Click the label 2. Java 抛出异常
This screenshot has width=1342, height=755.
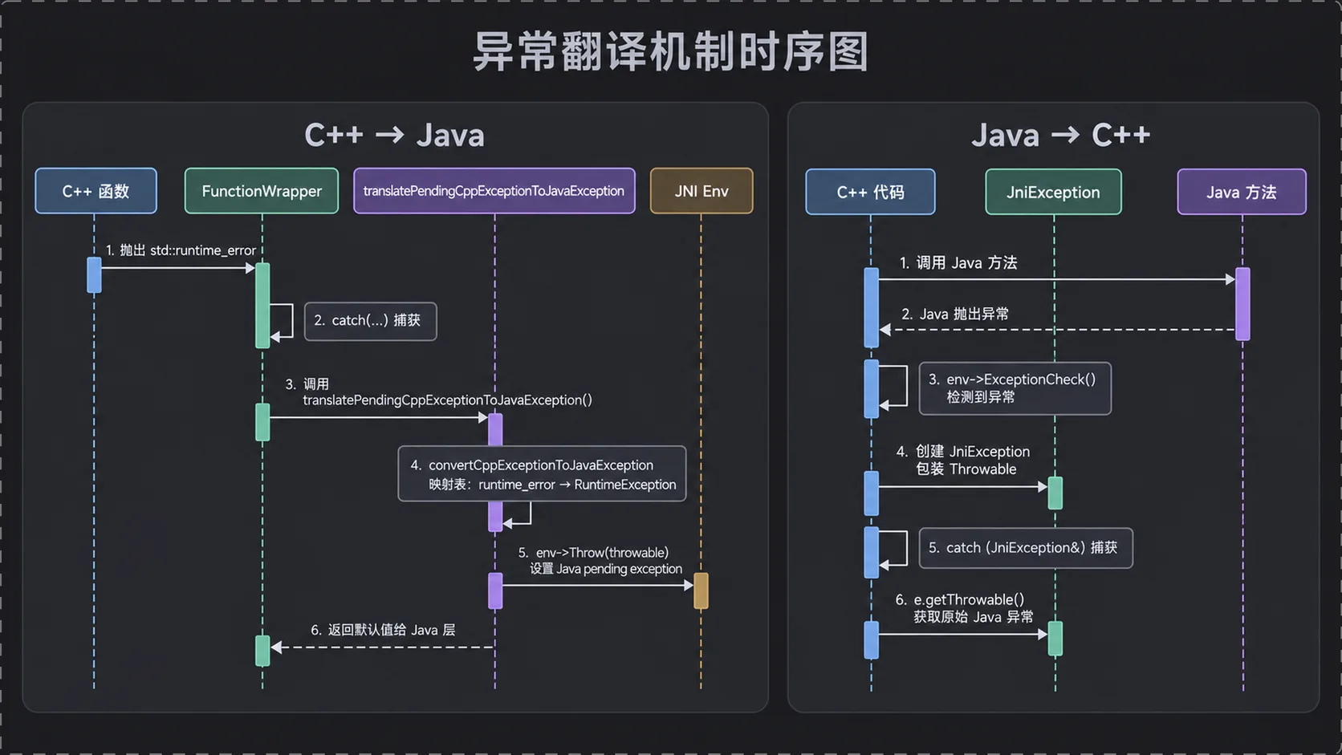955,314
